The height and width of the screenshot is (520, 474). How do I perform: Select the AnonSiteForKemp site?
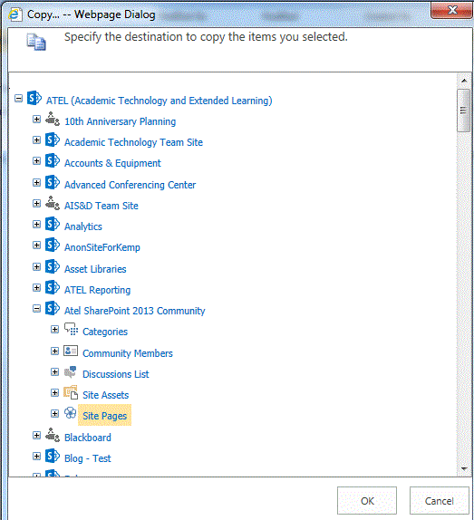[x=102, y=247]
